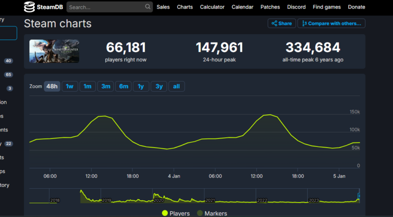The width and height of the screenshot is (393, 217).
Task: Toggle the Markers series in legend
Action: tap(212, 213)
